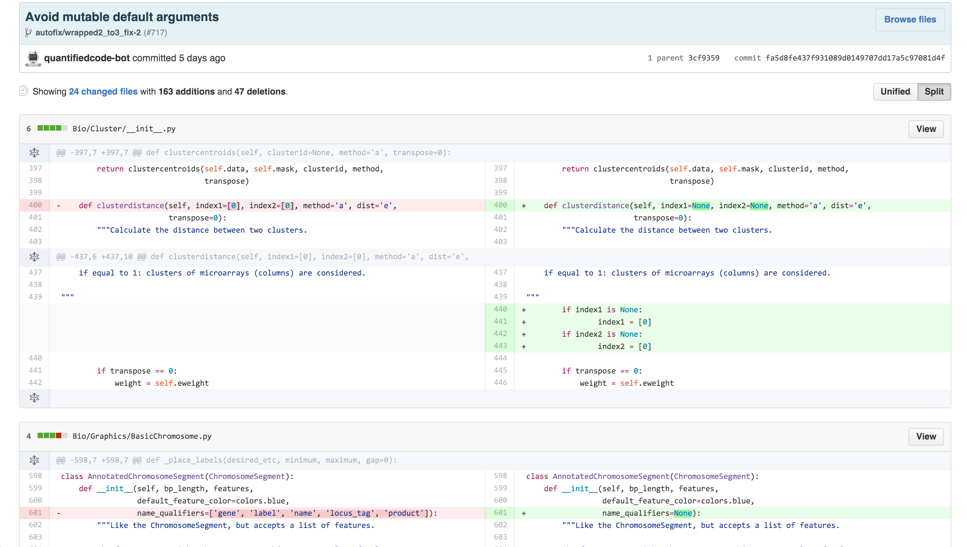Click the branch icon beside autofix/wrapped2_to3_fix-2
Screen dimensions: 967x547
(x=28, y=33)
